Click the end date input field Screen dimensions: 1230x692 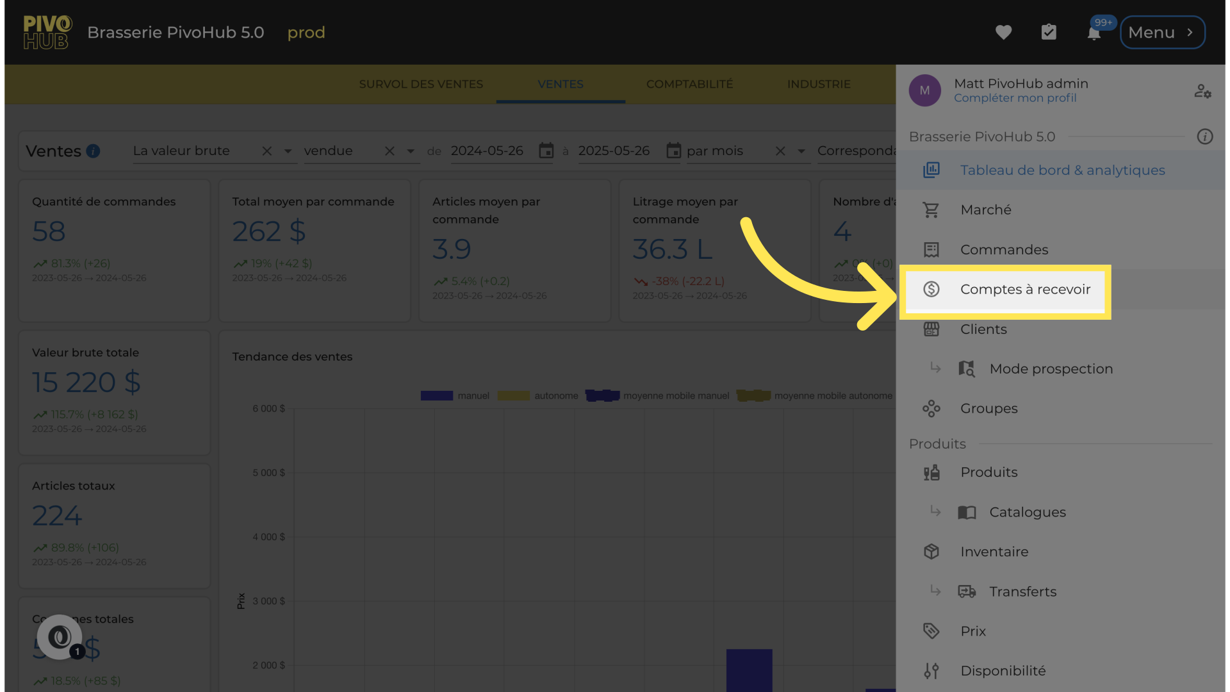pos(614,151)
